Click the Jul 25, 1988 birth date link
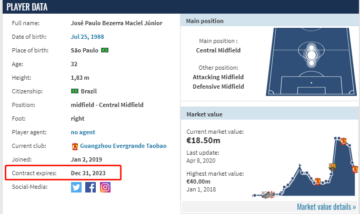 87,37
